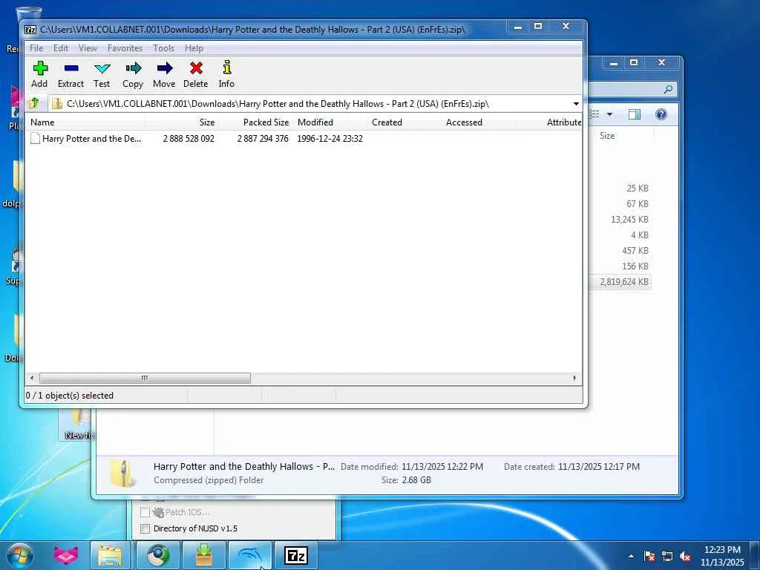
Task: Click the network tray icon
Action: (x=667, y=556)
